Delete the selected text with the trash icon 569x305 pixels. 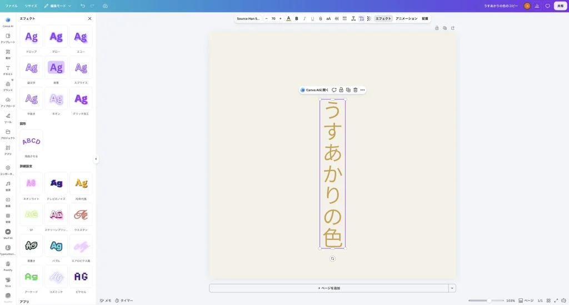click(x=355, y=90)
